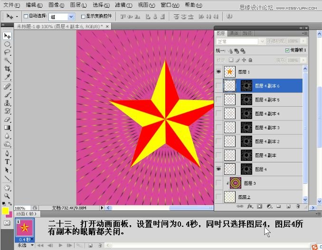Image resolution: width=322 pixels, height=250 pixels.
Task: Select the Eraser tool
Action: pyautogui.click(x=7, y=120)
